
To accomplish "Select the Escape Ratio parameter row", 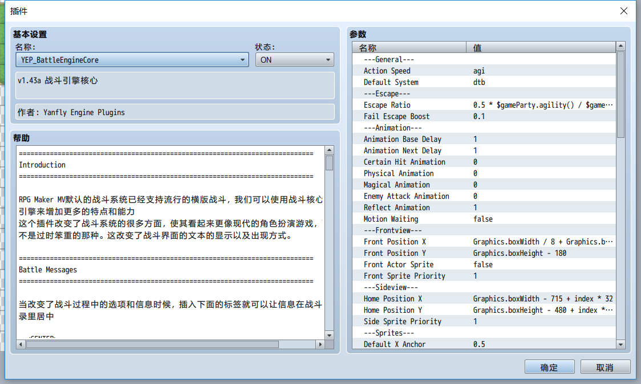I will (484, 105).
